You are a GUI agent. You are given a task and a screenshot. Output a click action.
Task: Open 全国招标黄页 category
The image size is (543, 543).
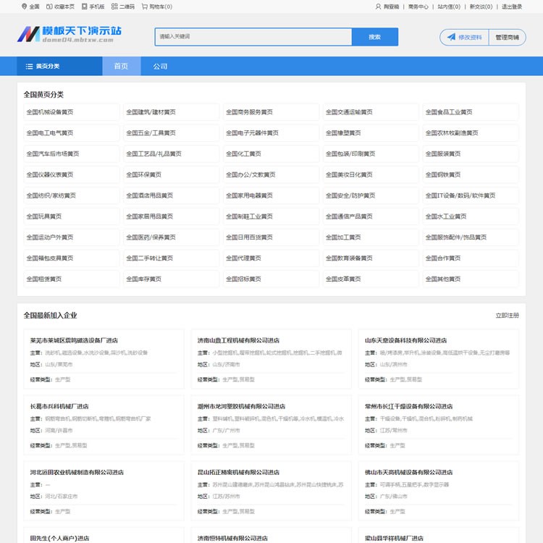[271, 279]
